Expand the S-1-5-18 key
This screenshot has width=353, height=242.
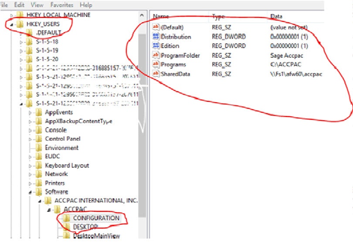pos(21,42)
